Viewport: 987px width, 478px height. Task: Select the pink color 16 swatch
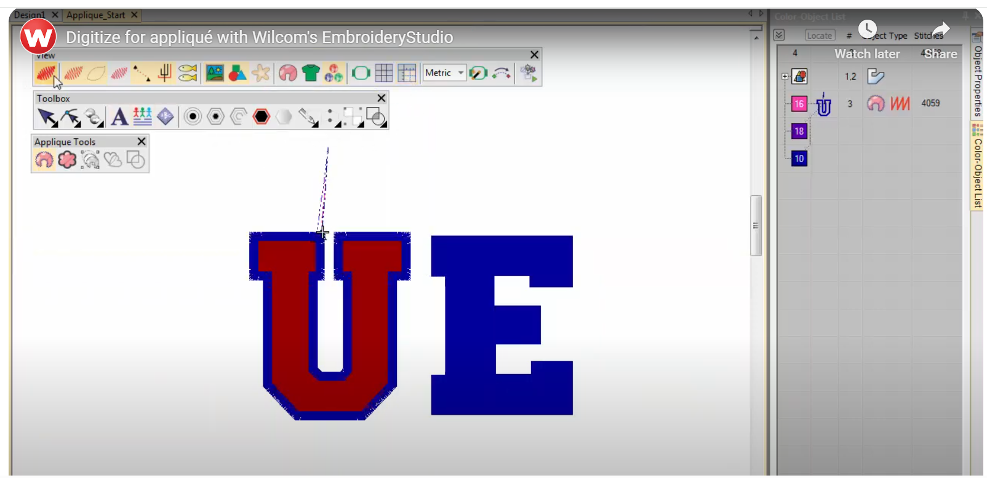[x=799, y=104]
